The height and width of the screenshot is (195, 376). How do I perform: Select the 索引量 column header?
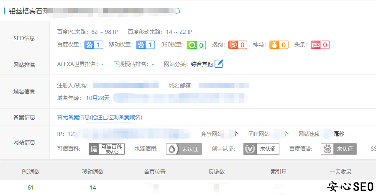click(279, 172)
